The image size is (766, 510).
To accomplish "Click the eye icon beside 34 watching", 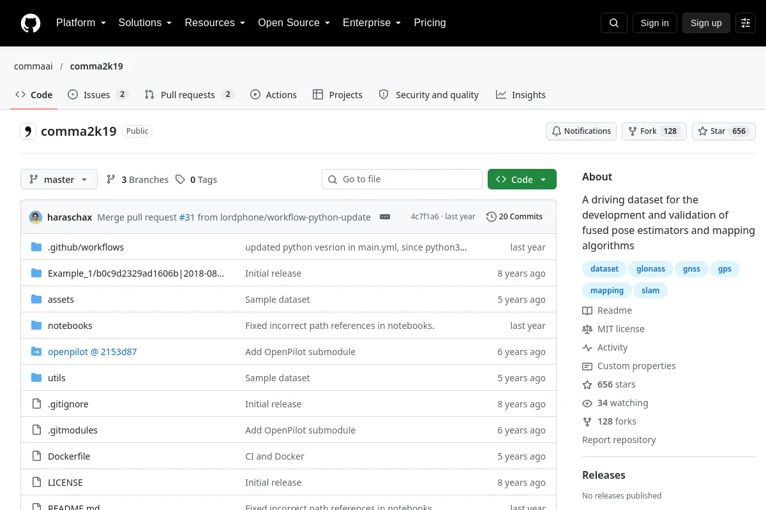I will pyautogui.click(x=587, y=403).
